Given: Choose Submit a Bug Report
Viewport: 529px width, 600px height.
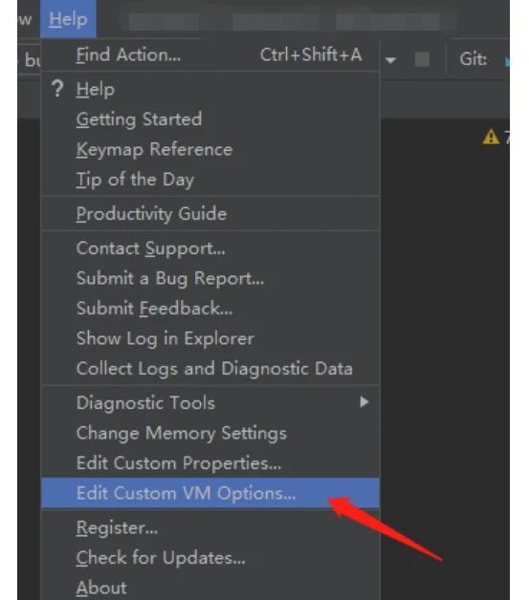Looking at the screenshot, I should click(x=210, y=278).
